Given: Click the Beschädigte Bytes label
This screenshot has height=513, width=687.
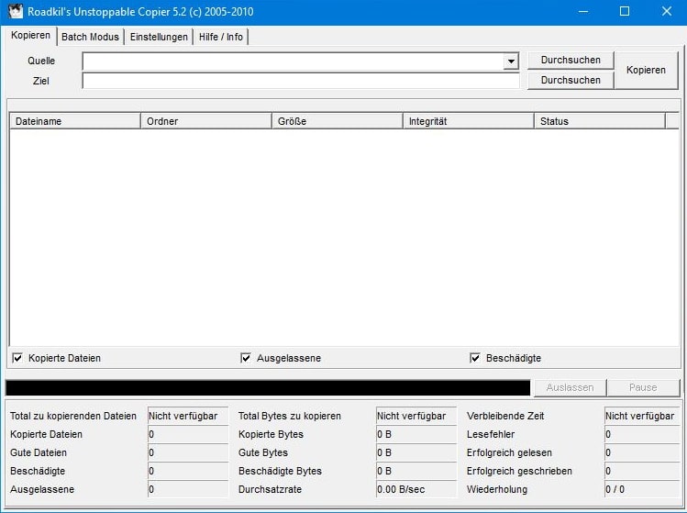Looking at the screenshot, I should (280, 471).
